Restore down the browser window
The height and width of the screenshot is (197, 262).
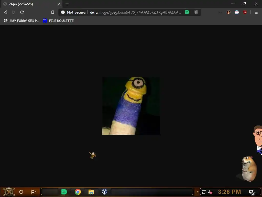coord(244,4)
